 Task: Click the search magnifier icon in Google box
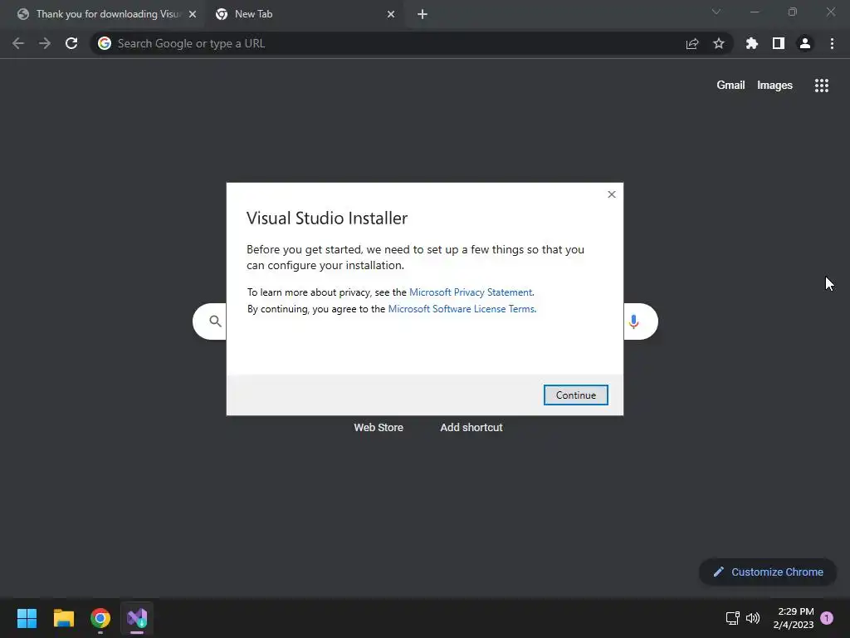[x=215, y=321]
